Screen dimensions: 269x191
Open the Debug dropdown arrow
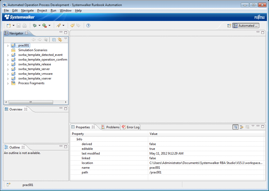39,25
